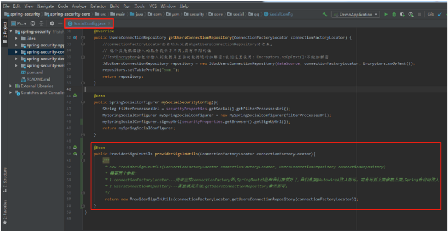Run with coverage icon in toolbar
The image size is (448, 231).
(402, 13)
